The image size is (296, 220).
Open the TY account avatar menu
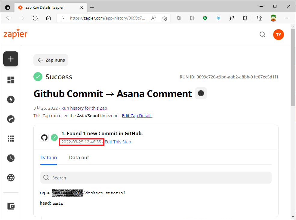coord(278,35)
